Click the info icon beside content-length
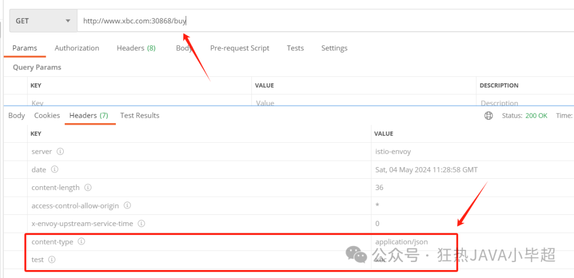 (x=88, y=187)
